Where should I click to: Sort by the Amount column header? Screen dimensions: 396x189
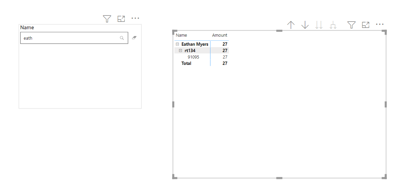[220, 35]
